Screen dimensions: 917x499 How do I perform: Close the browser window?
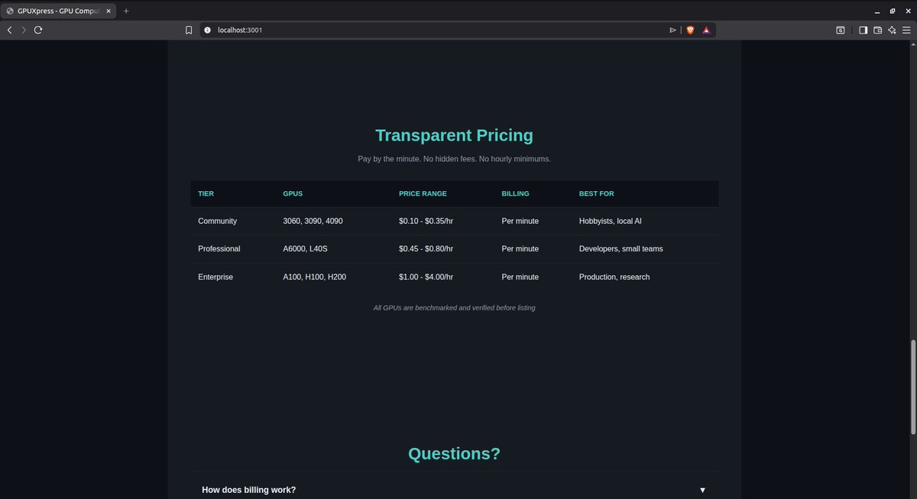[906, 11]
